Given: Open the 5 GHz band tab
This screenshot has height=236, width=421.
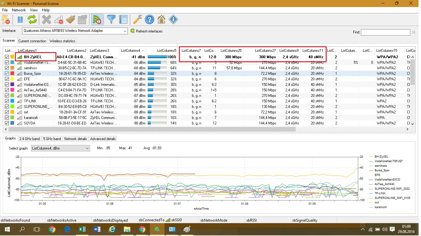Looking at the screenshot, I should click(52, 139).
